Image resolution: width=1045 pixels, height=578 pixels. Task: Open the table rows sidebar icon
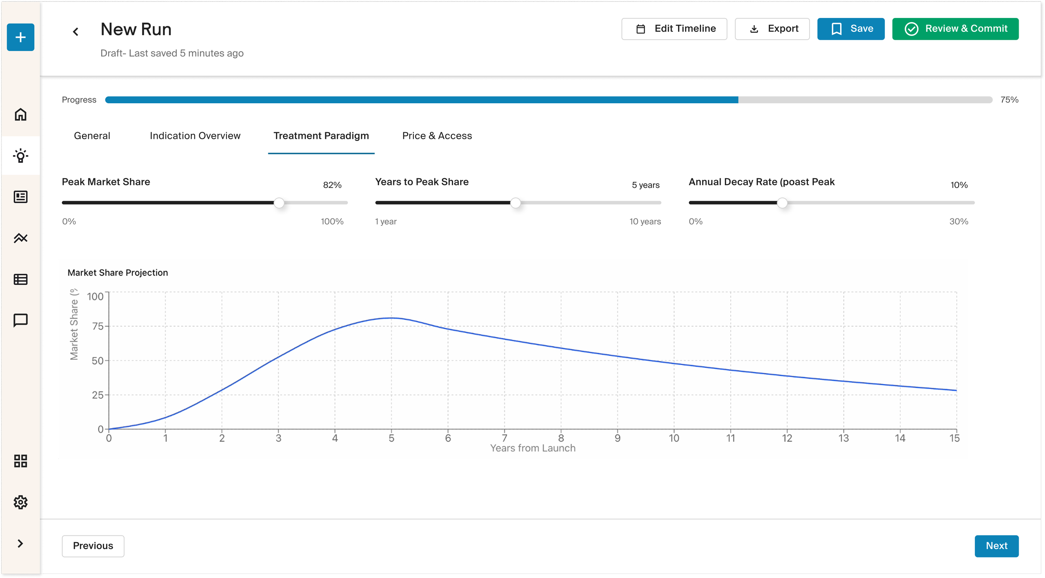pyautogui.click(x=20, y=279)
